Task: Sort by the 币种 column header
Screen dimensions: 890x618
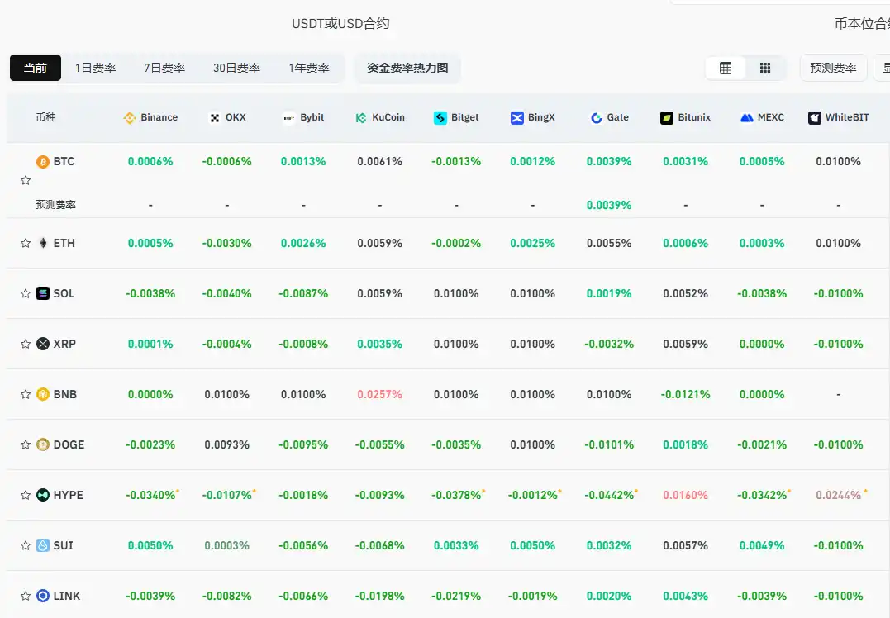Action: (46, 117)
